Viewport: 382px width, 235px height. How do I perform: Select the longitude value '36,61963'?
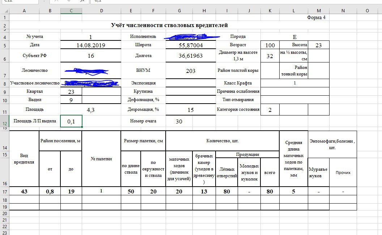point(191,56)
